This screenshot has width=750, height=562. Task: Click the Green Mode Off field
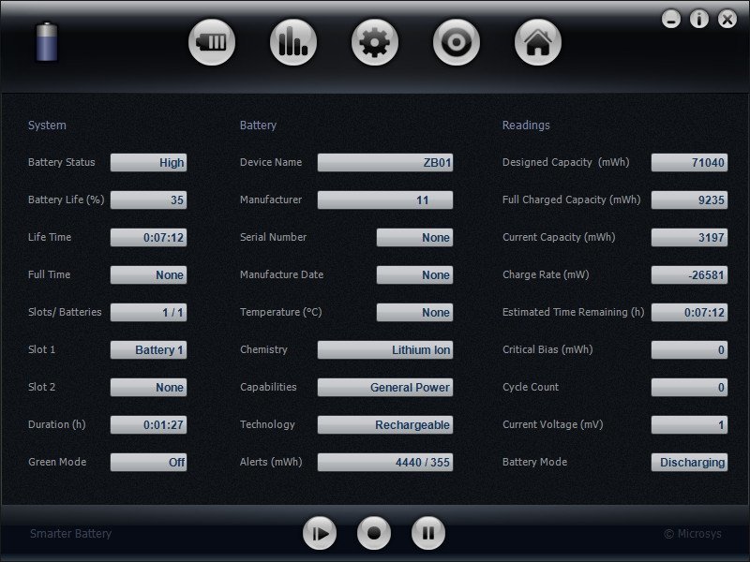click(x=148, y=462)
